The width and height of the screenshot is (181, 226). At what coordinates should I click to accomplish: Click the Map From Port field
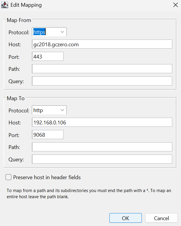48,56
